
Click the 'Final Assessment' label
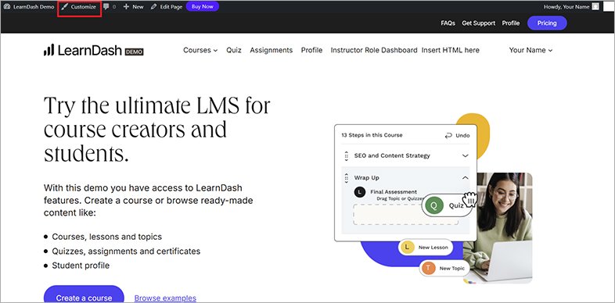(x=394, y=192)
